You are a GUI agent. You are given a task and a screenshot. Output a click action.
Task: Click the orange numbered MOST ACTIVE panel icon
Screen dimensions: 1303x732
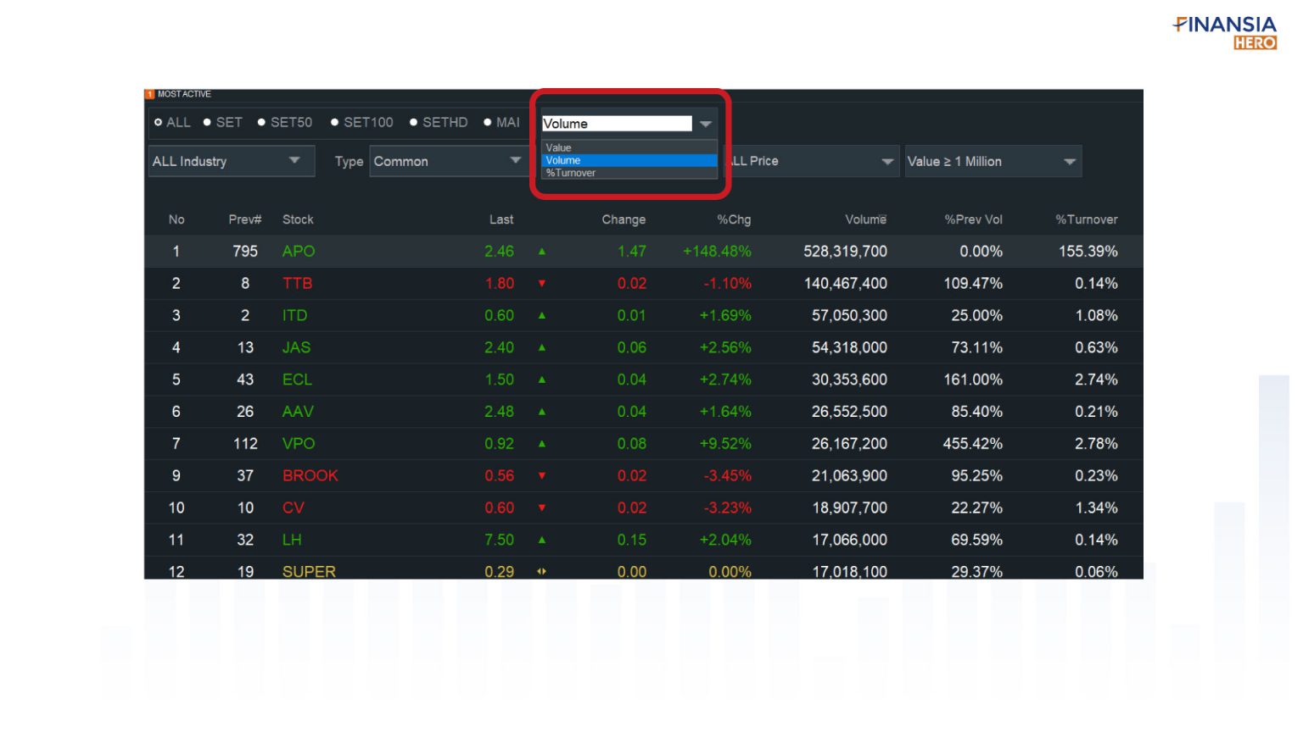tap(150, 94)
